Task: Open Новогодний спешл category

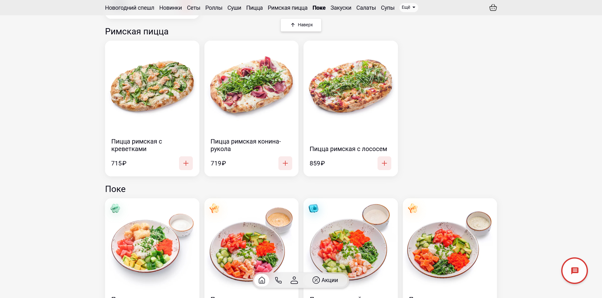Action: pyautogui.click(x=129, y=8)
